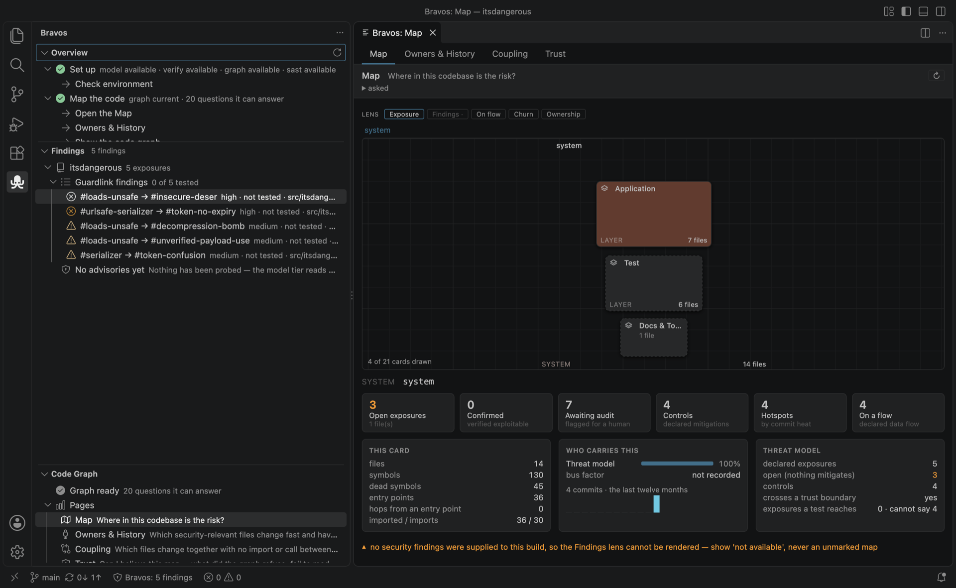Click the Awaiting audit stat card

click(x=604, y=413)
